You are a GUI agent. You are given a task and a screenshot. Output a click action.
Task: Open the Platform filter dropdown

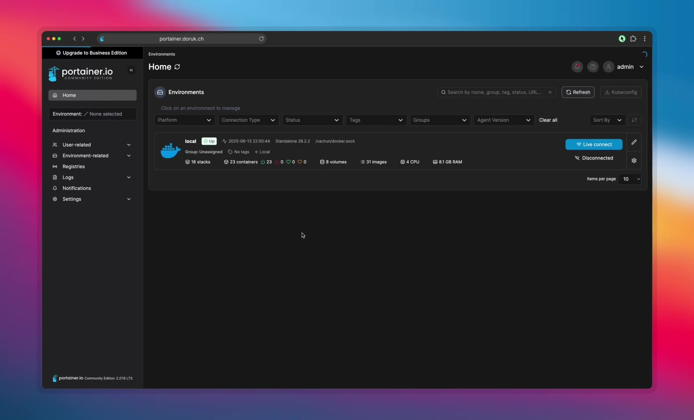pyautogui.click(x=184, y=120)
